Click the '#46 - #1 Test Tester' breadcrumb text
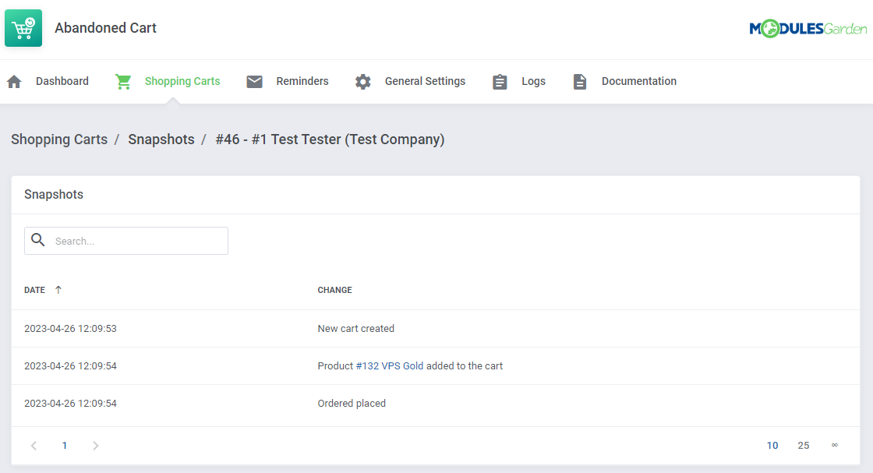The height and width of the screenshot is (473, 873). click(330, 139)
